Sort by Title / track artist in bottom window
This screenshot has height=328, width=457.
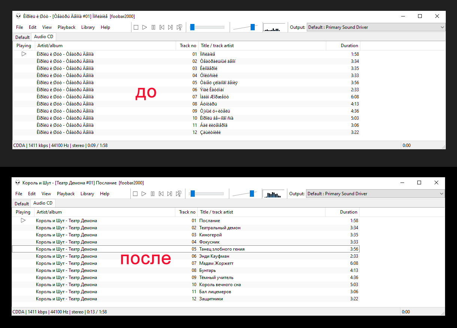click(x=261, y=212)
